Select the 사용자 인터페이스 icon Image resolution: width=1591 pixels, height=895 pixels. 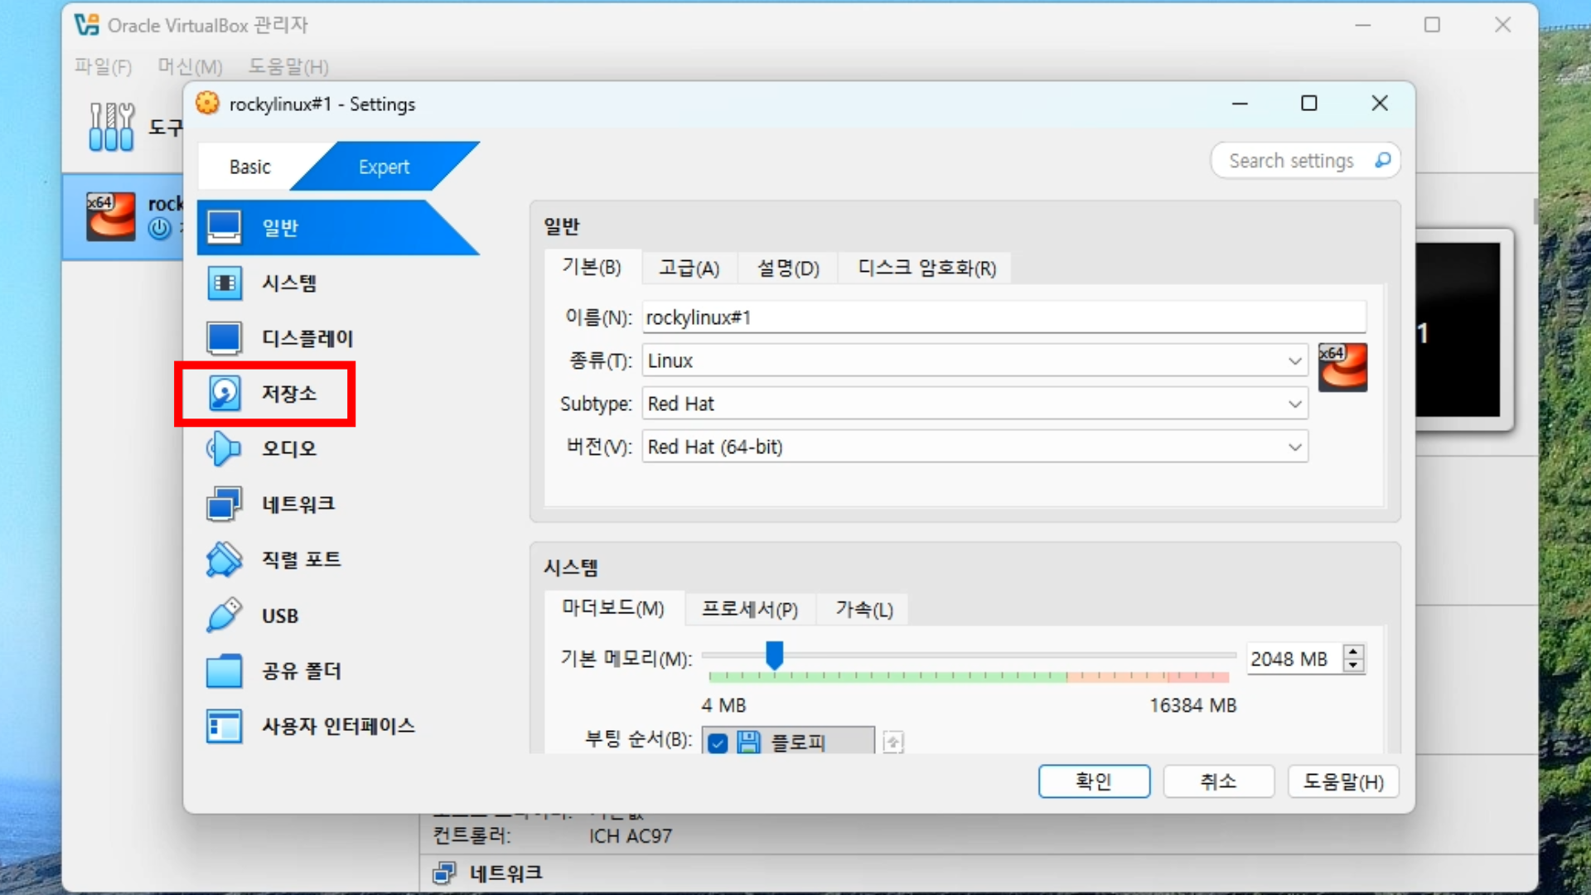pos(224,726)
